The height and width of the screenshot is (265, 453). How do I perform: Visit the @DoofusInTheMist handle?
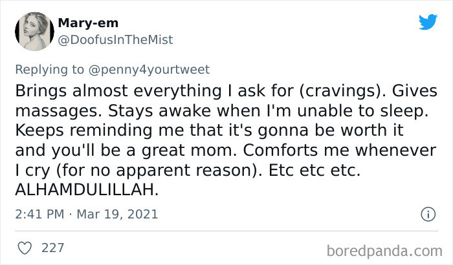[x=115, y=40]
